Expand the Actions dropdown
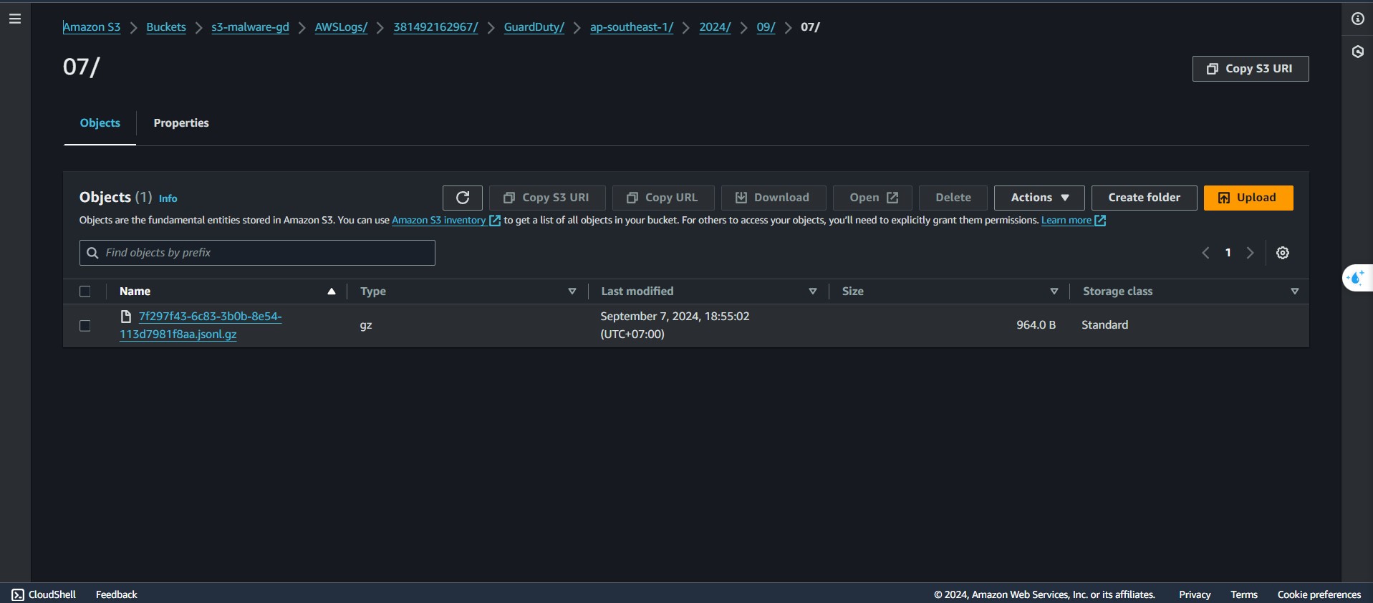 (x=1039, y=198)
